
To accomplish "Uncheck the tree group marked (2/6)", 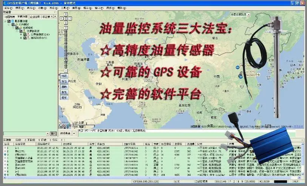I will pos(25,34).
